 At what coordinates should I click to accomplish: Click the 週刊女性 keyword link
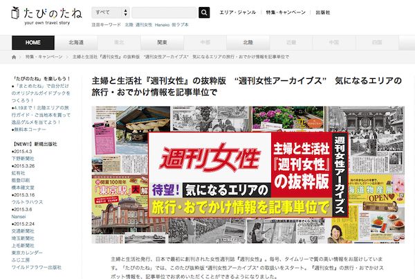[144, 25]
